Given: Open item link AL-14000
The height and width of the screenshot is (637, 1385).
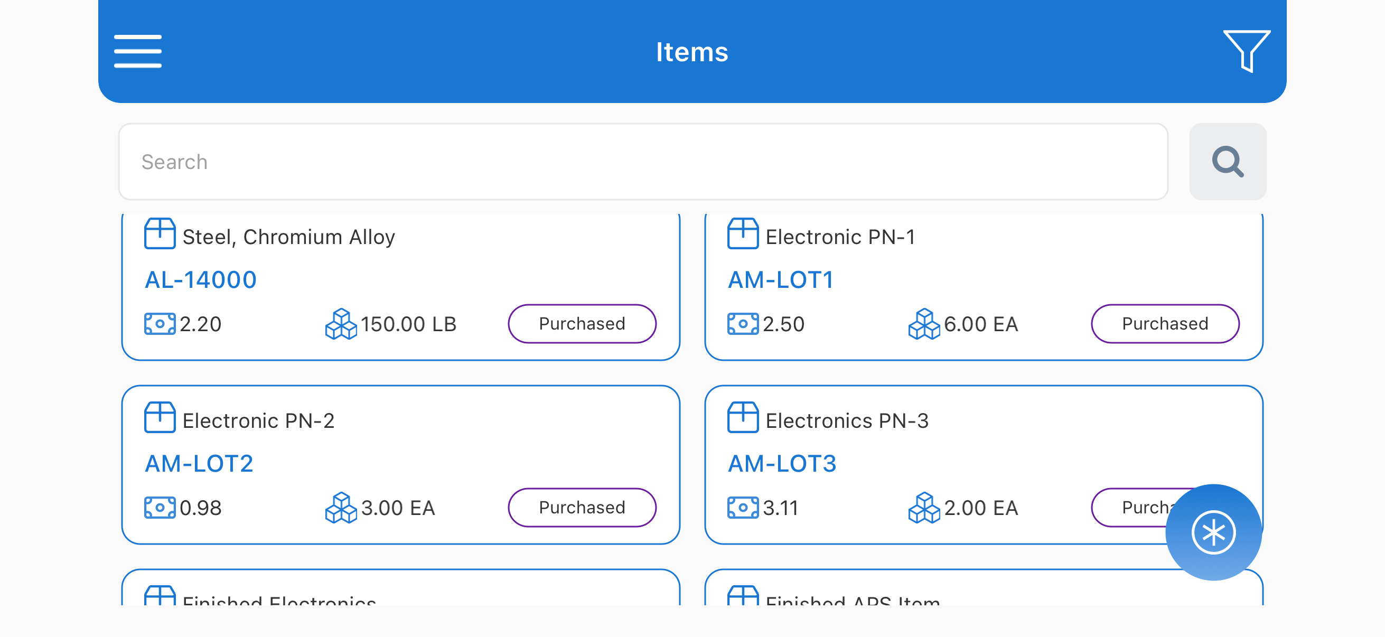Looking at the screenshot, I should [x=201, y=280].
